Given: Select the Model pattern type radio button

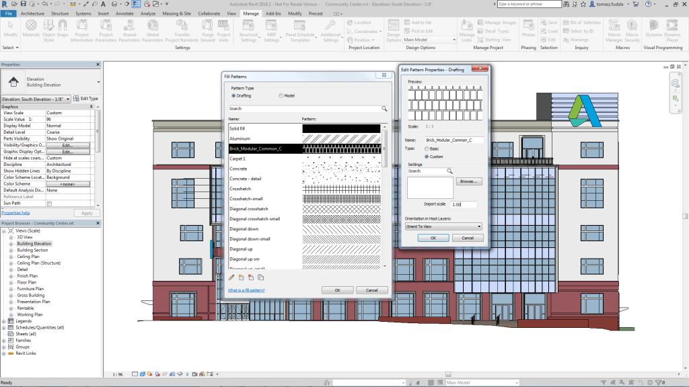Looking at the screenshot, I should 281,96.
